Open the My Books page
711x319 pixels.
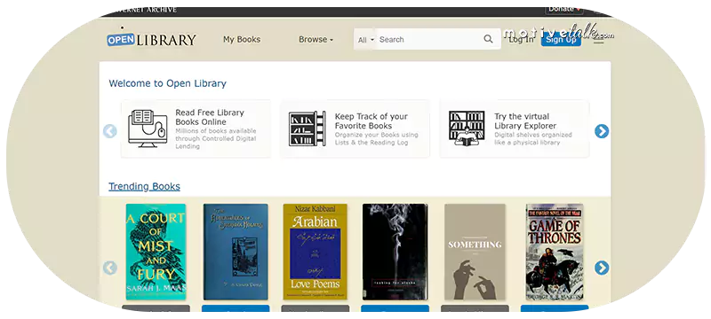pyautogui.click(x=242, y=39)
